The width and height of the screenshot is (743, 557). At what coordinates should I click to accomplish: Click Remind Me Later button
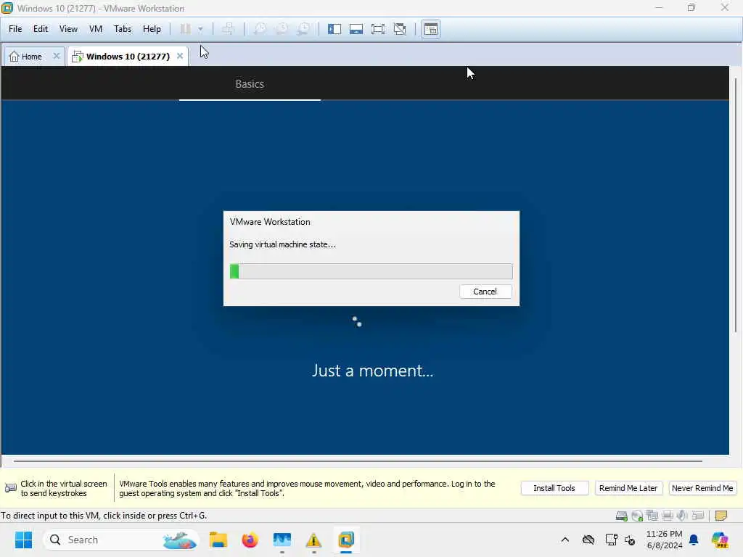pos(628,488)
